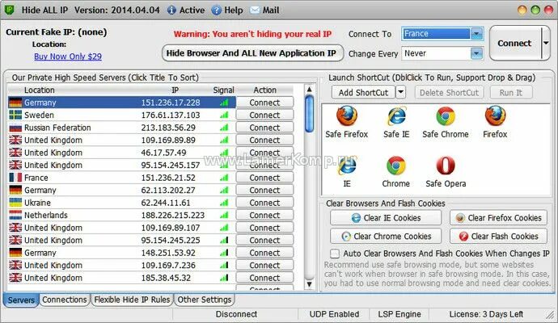
Task: Click UDP Enabled in status bar
Action: coord(334,314)
